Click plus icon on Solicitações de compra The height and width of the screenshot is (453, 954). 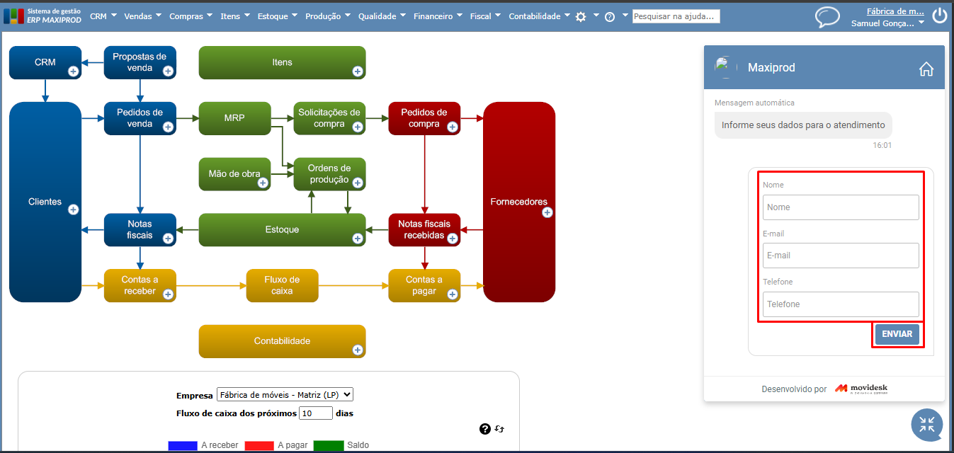(x=358, y=127)
